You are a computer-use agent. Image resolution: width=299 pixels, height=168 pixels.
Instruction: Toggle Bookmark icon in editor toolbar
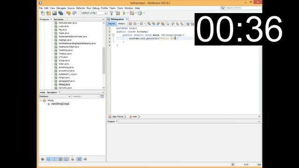coord(182,24)
